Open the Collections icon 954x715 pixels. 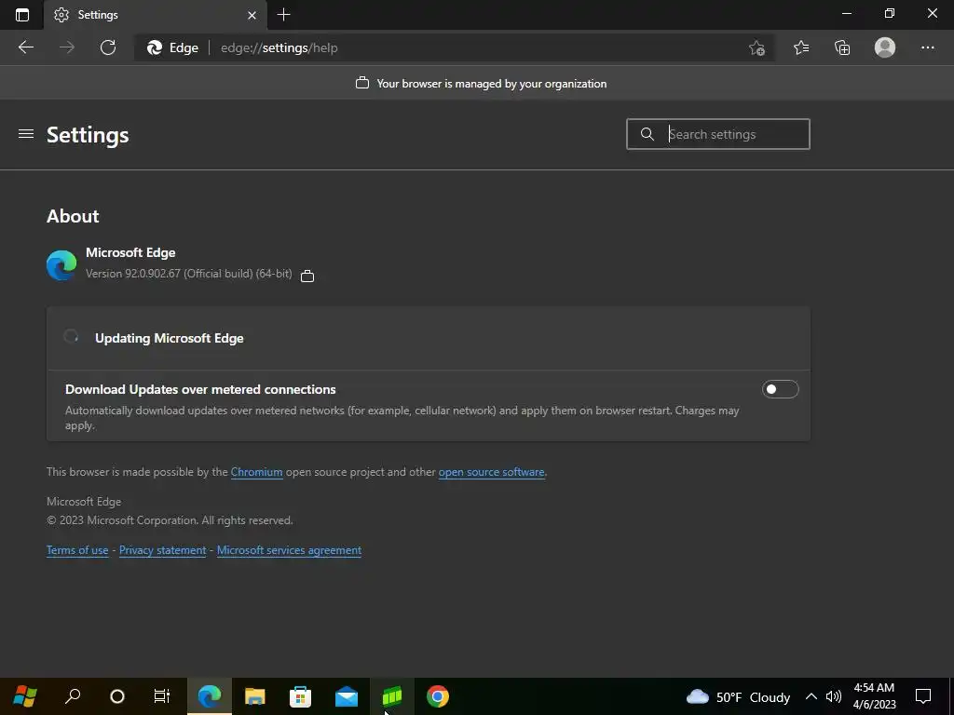pyautogui.click(x=842, y=47)
